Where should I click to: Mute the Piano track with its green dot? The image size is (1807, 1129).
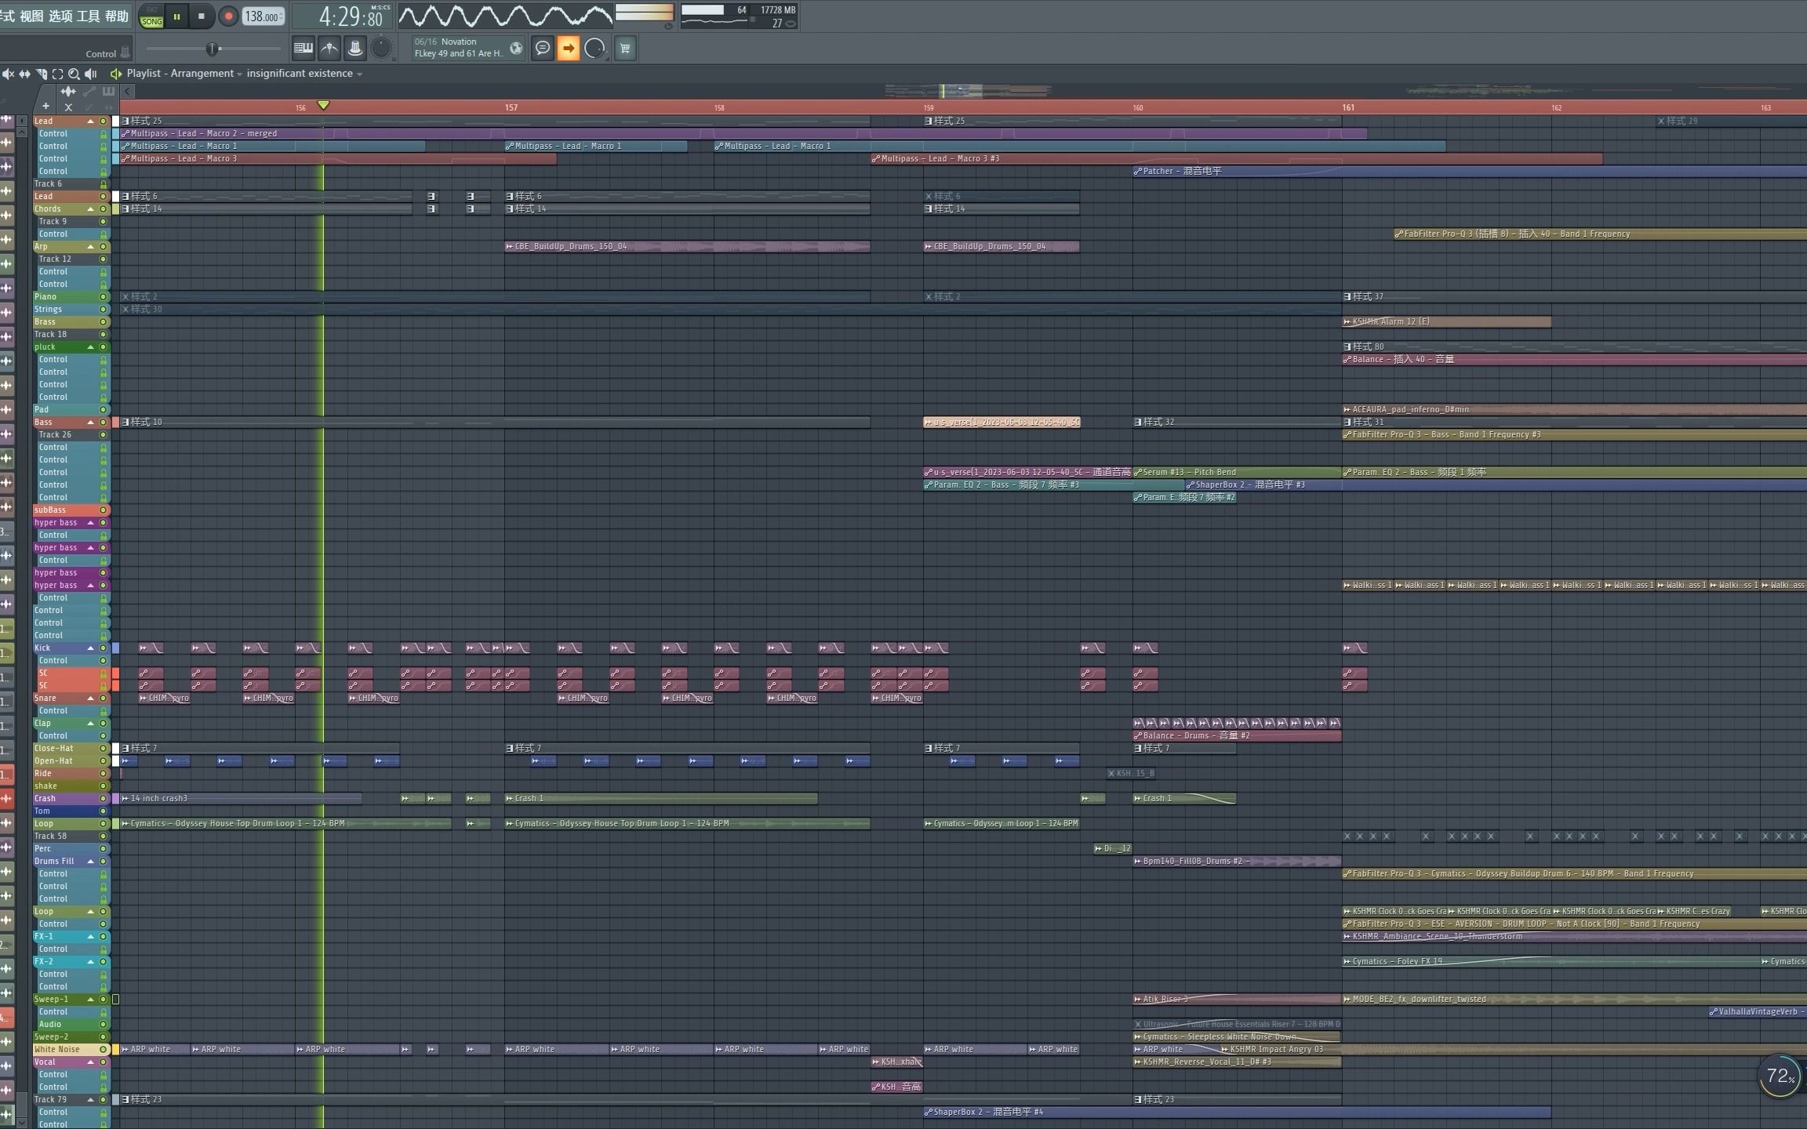pyautogui.click(x=103, y=297)
